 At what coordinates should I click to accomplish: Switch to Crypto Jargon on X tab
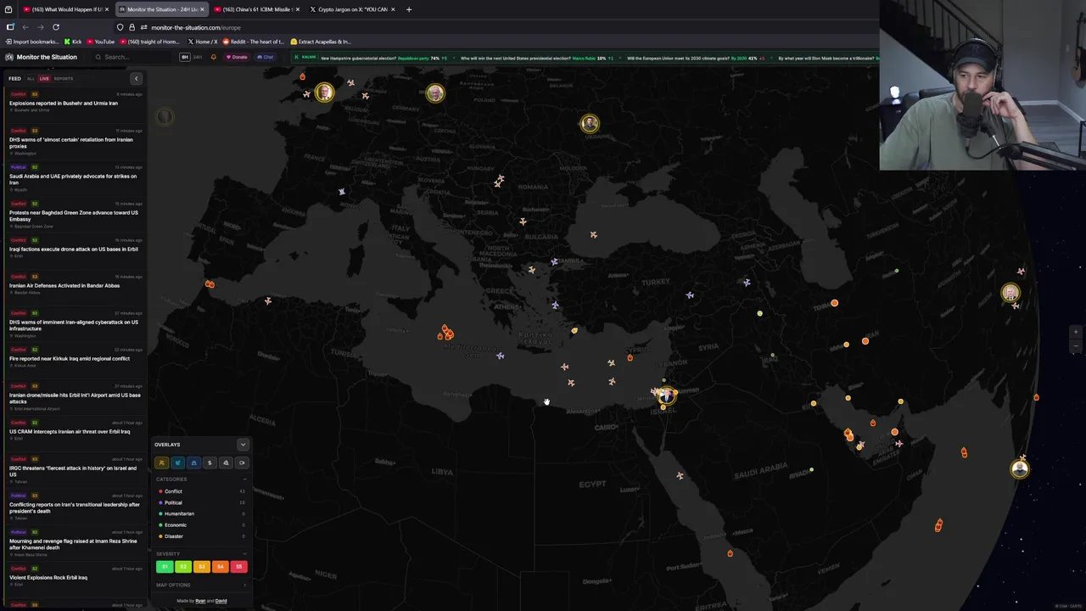click(x=352, y=9)
